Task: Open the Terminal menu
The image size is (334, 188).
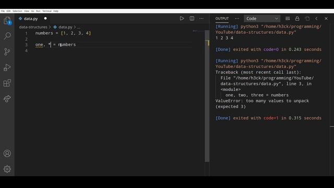Action: pyautogui.click(x=47, y=11)
